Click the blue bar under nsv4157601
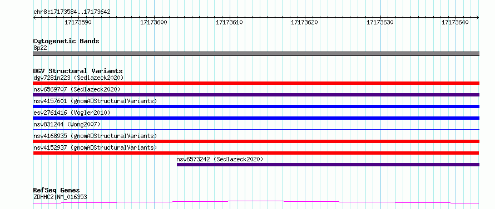The width and height of the screenshot is (495, 209). pyautogui.click(x=256, y=106)
